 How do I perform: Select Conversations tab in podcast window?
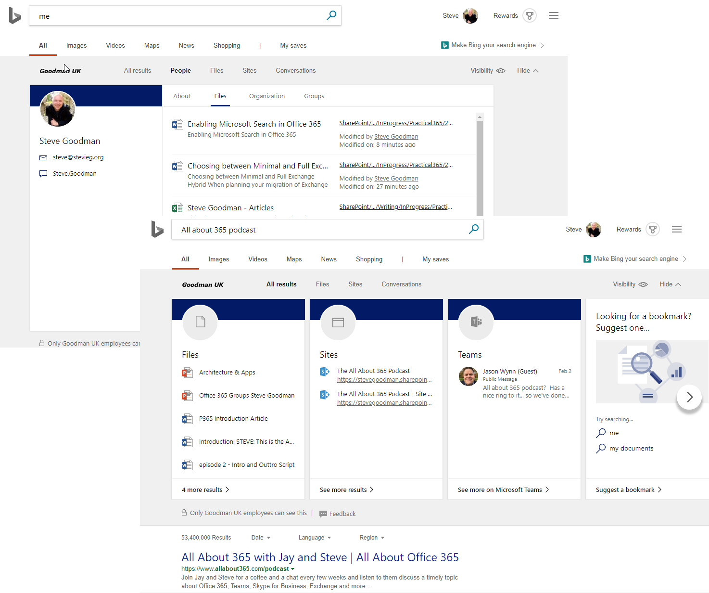402,284
